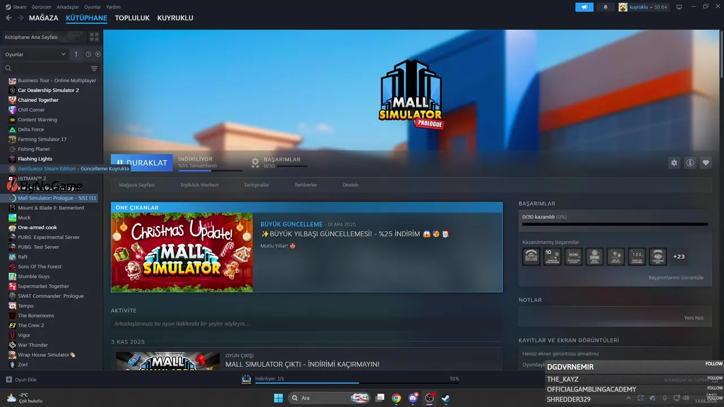Image resolution: width=724 pixels, height=407 pixels.
Task: Click the plus icon to add a game
Action: click(x=8, y=379)
